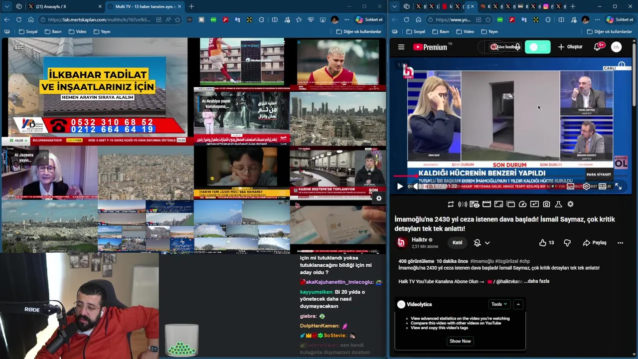Bookmark the Multi TV page with the star

(x=178, y=19)
